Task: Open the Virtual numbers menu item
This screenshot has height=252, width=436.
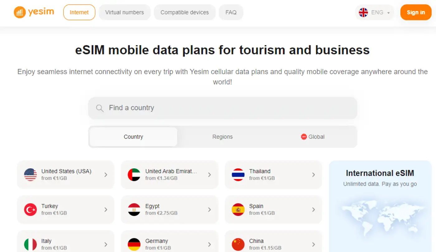Action: tap(125, 12)
